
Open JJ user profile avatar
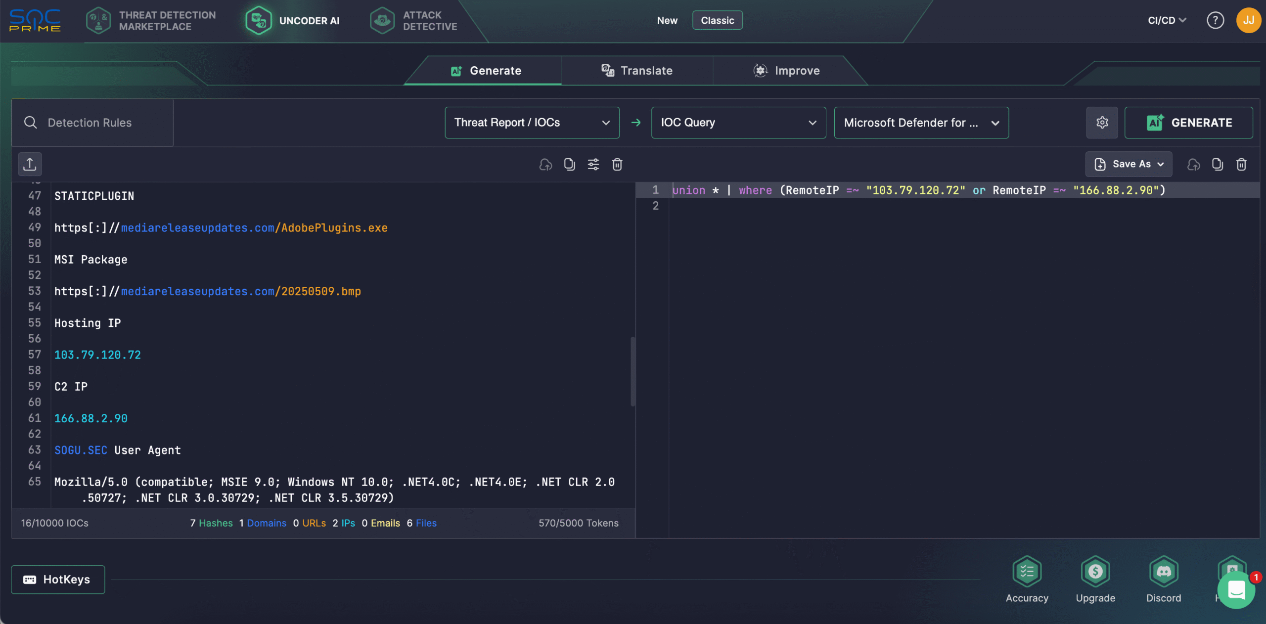coord(1248,20)
